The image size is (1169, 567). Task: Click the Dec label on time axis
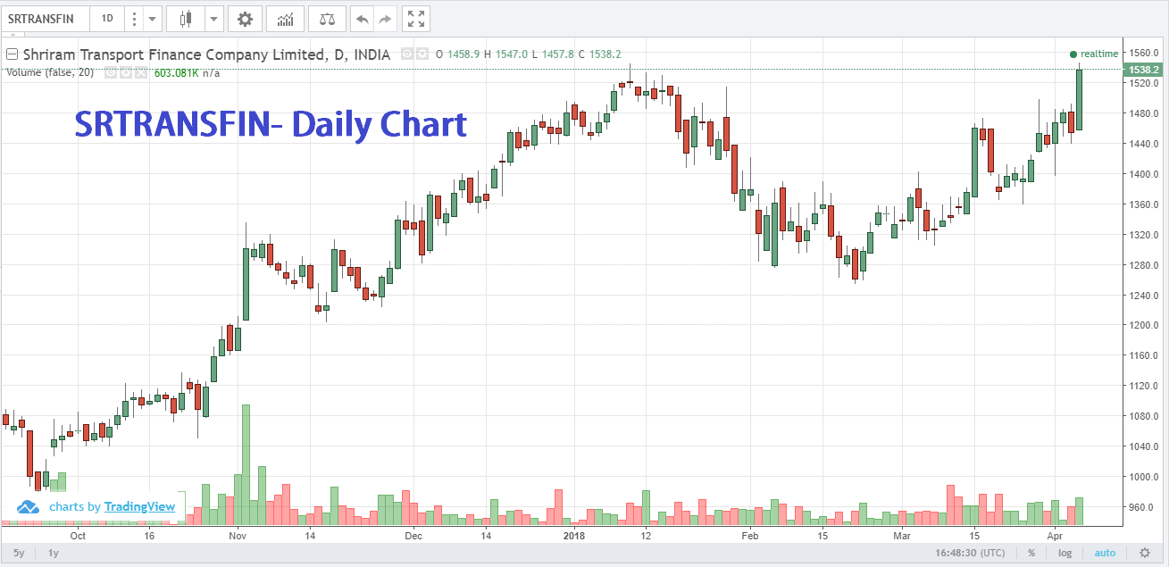[x=413, y=537]
